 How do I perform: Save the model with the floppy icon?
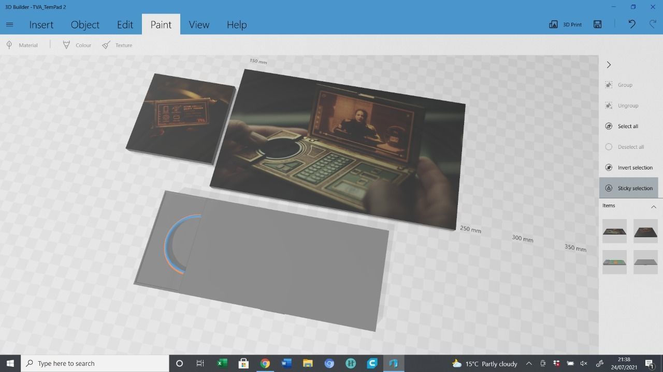(598, 24)
